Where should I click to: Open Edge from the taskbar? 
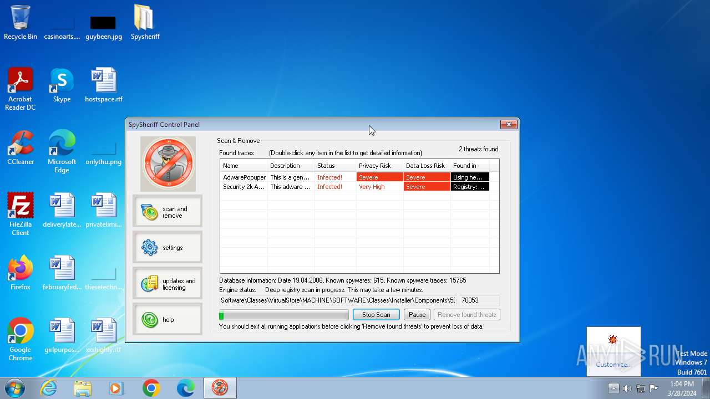[x=185, y=388]
